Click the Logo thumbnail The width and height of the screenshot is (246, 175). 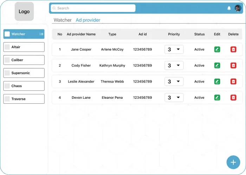(x=24, y=12)
